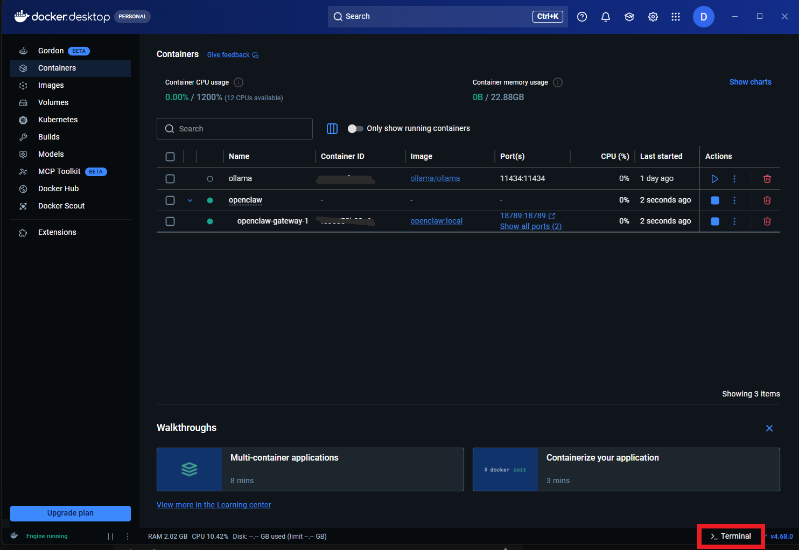Open Extensions in the sidebar
Screen dimensions: 799x550
tap(71, 233)
